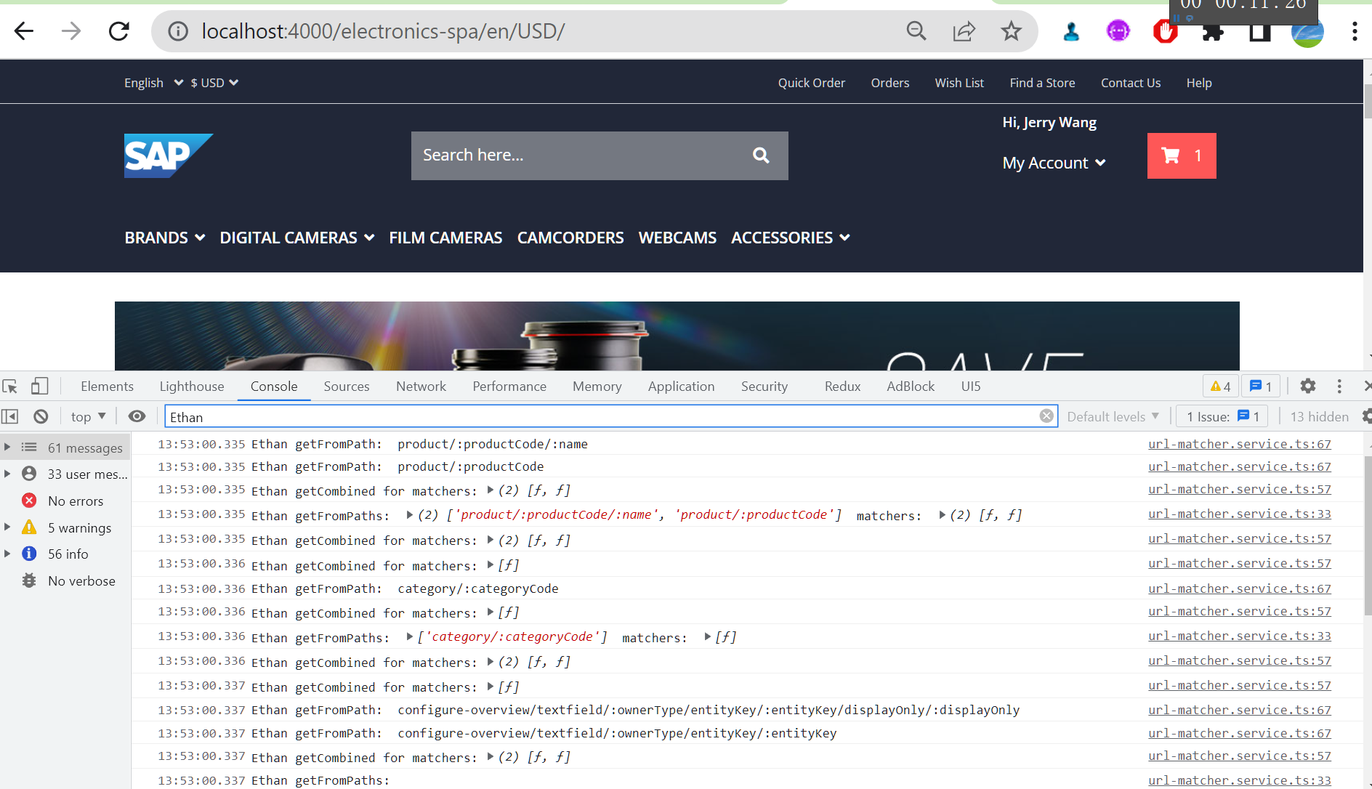This screenshot has width=1372, height=789.
Task: Click the AdBlock extension icon
Action: [x=1165, y=31]
